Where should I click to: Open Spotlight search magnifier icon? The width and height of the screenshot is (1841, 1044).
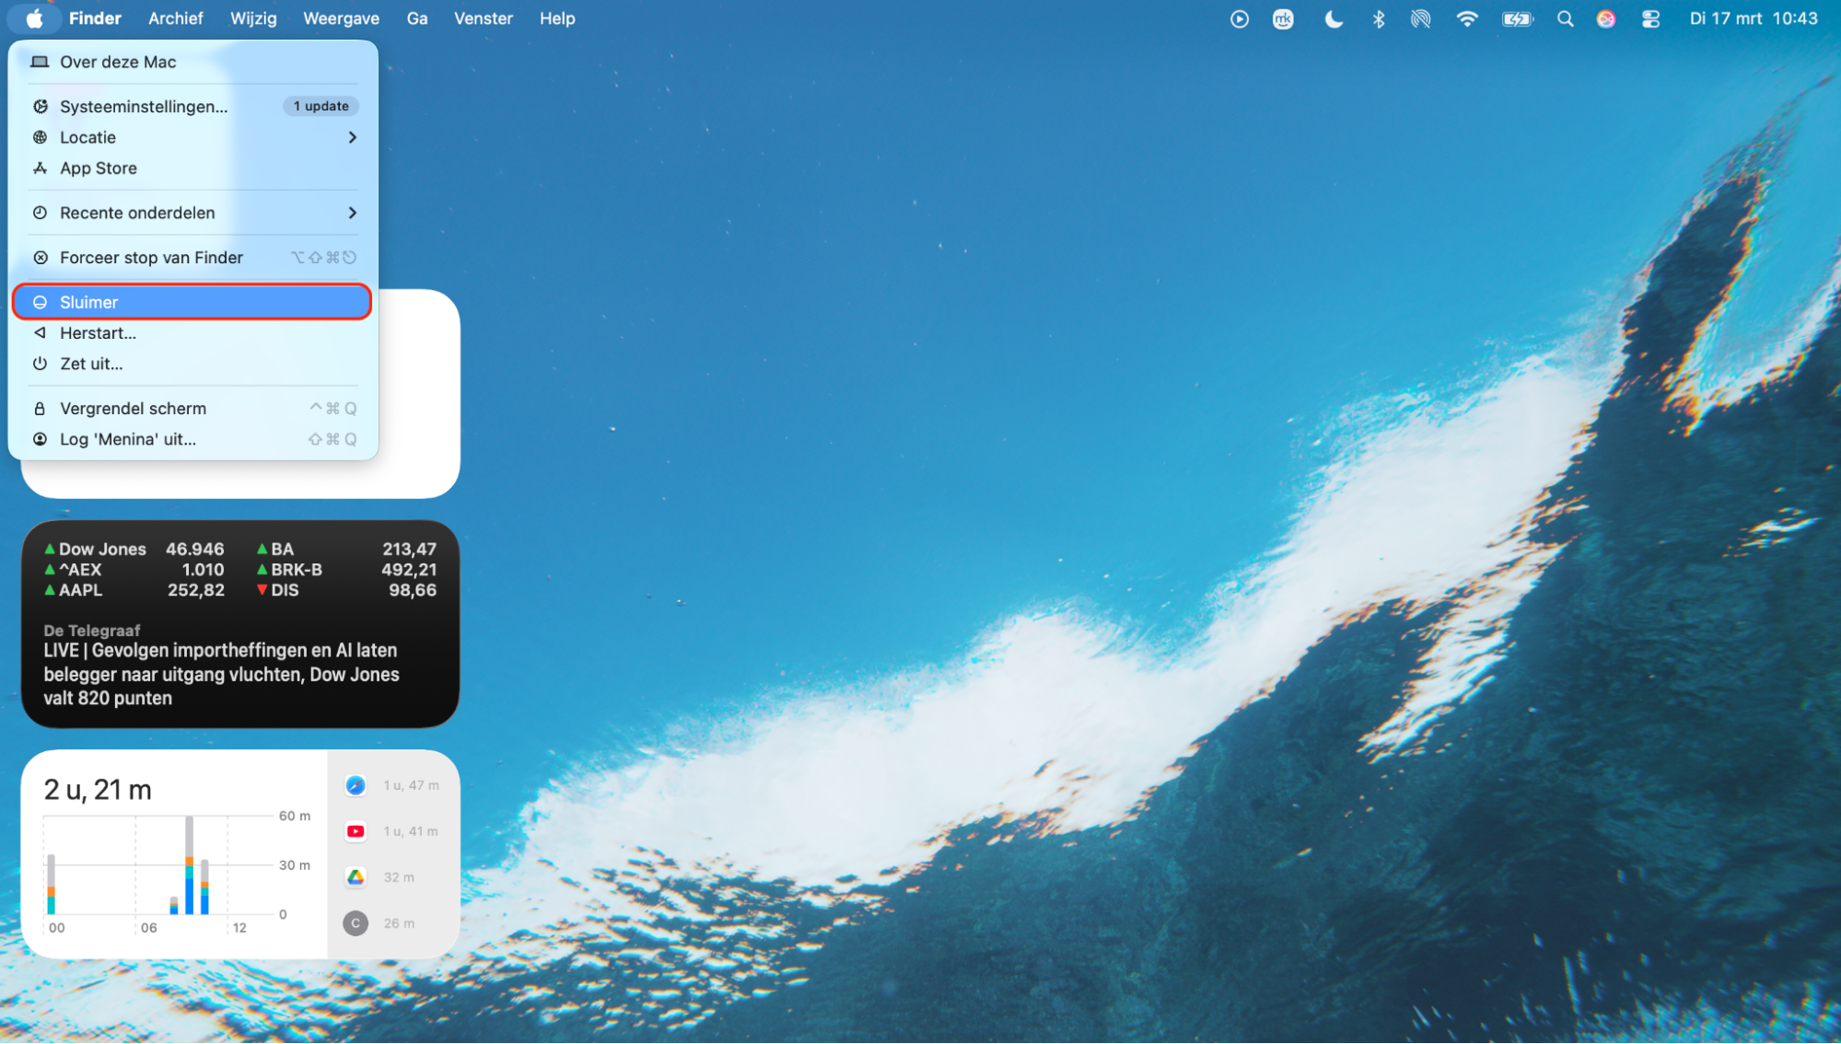click(1565, 18)
